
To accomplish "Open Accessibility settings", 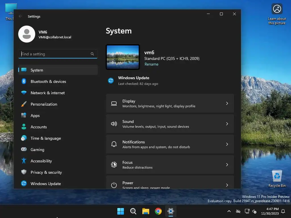I will 58,161.
